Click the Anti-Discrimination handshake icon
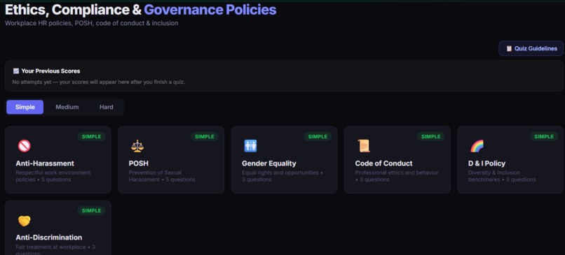Viewport: 565px width, 255px height. [24, 221]
